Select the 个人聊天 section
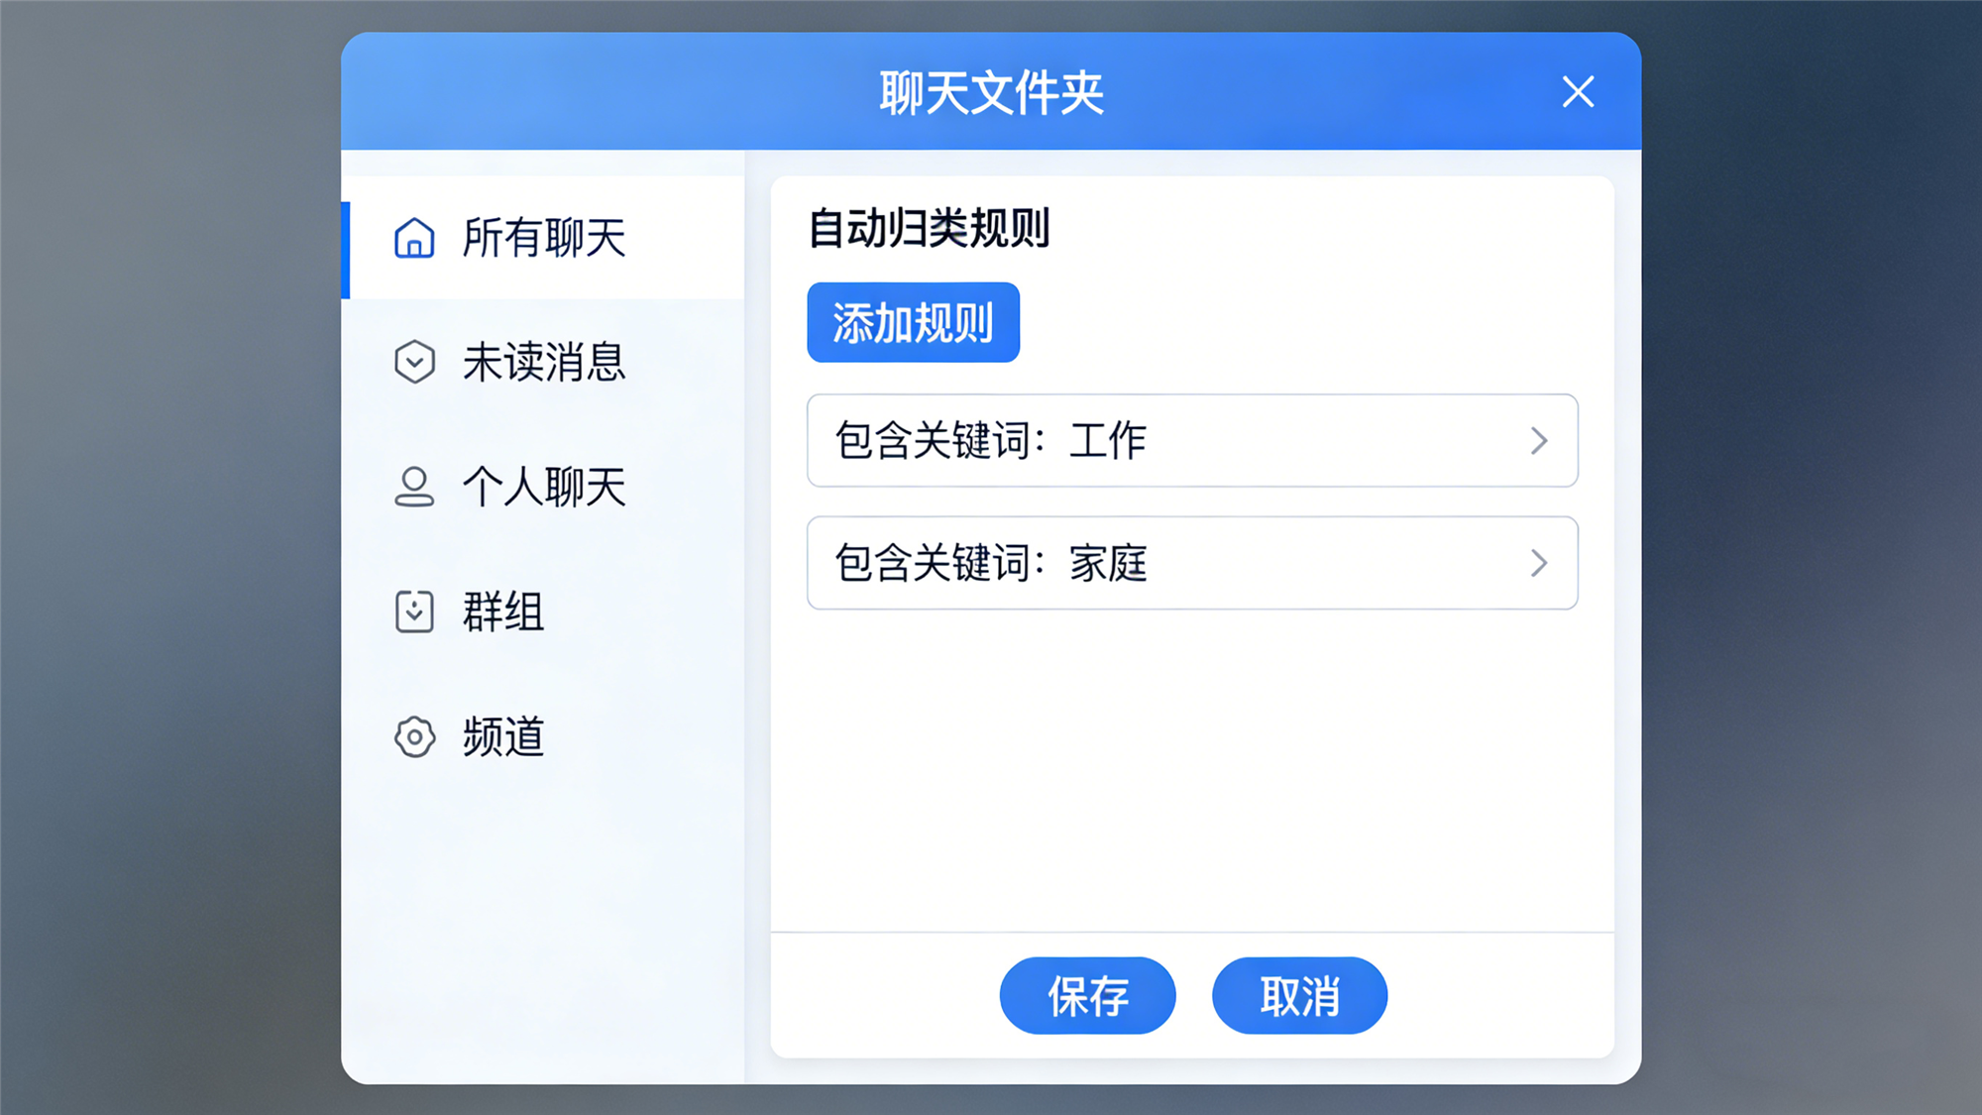The image size is (1982, 1115). click(545, 488)
